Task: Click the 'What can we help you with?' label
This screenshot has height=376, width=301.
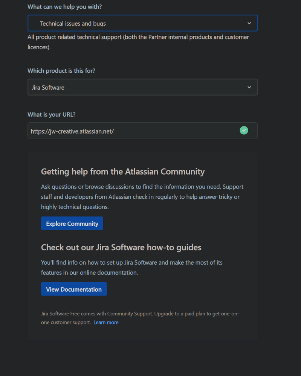Action: coord(64,7)
